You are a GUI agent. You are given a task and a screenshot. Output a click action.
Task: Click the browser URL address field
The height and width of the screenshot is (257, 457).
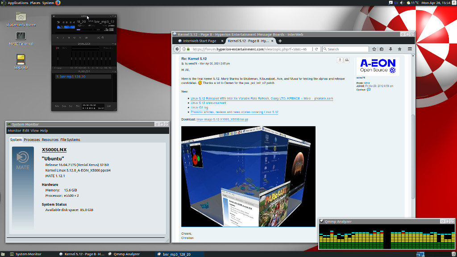pyautogui.click(x=251, y=49)
